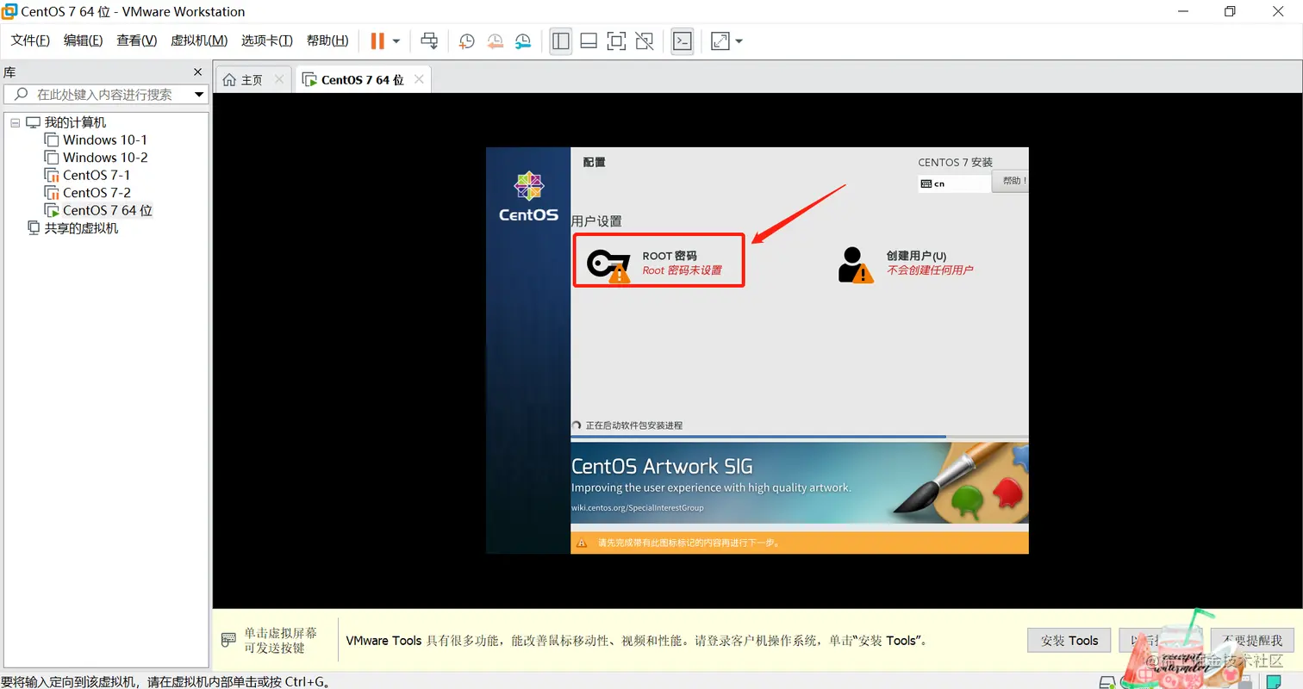Click the package installation progress bar

[800, 437]
